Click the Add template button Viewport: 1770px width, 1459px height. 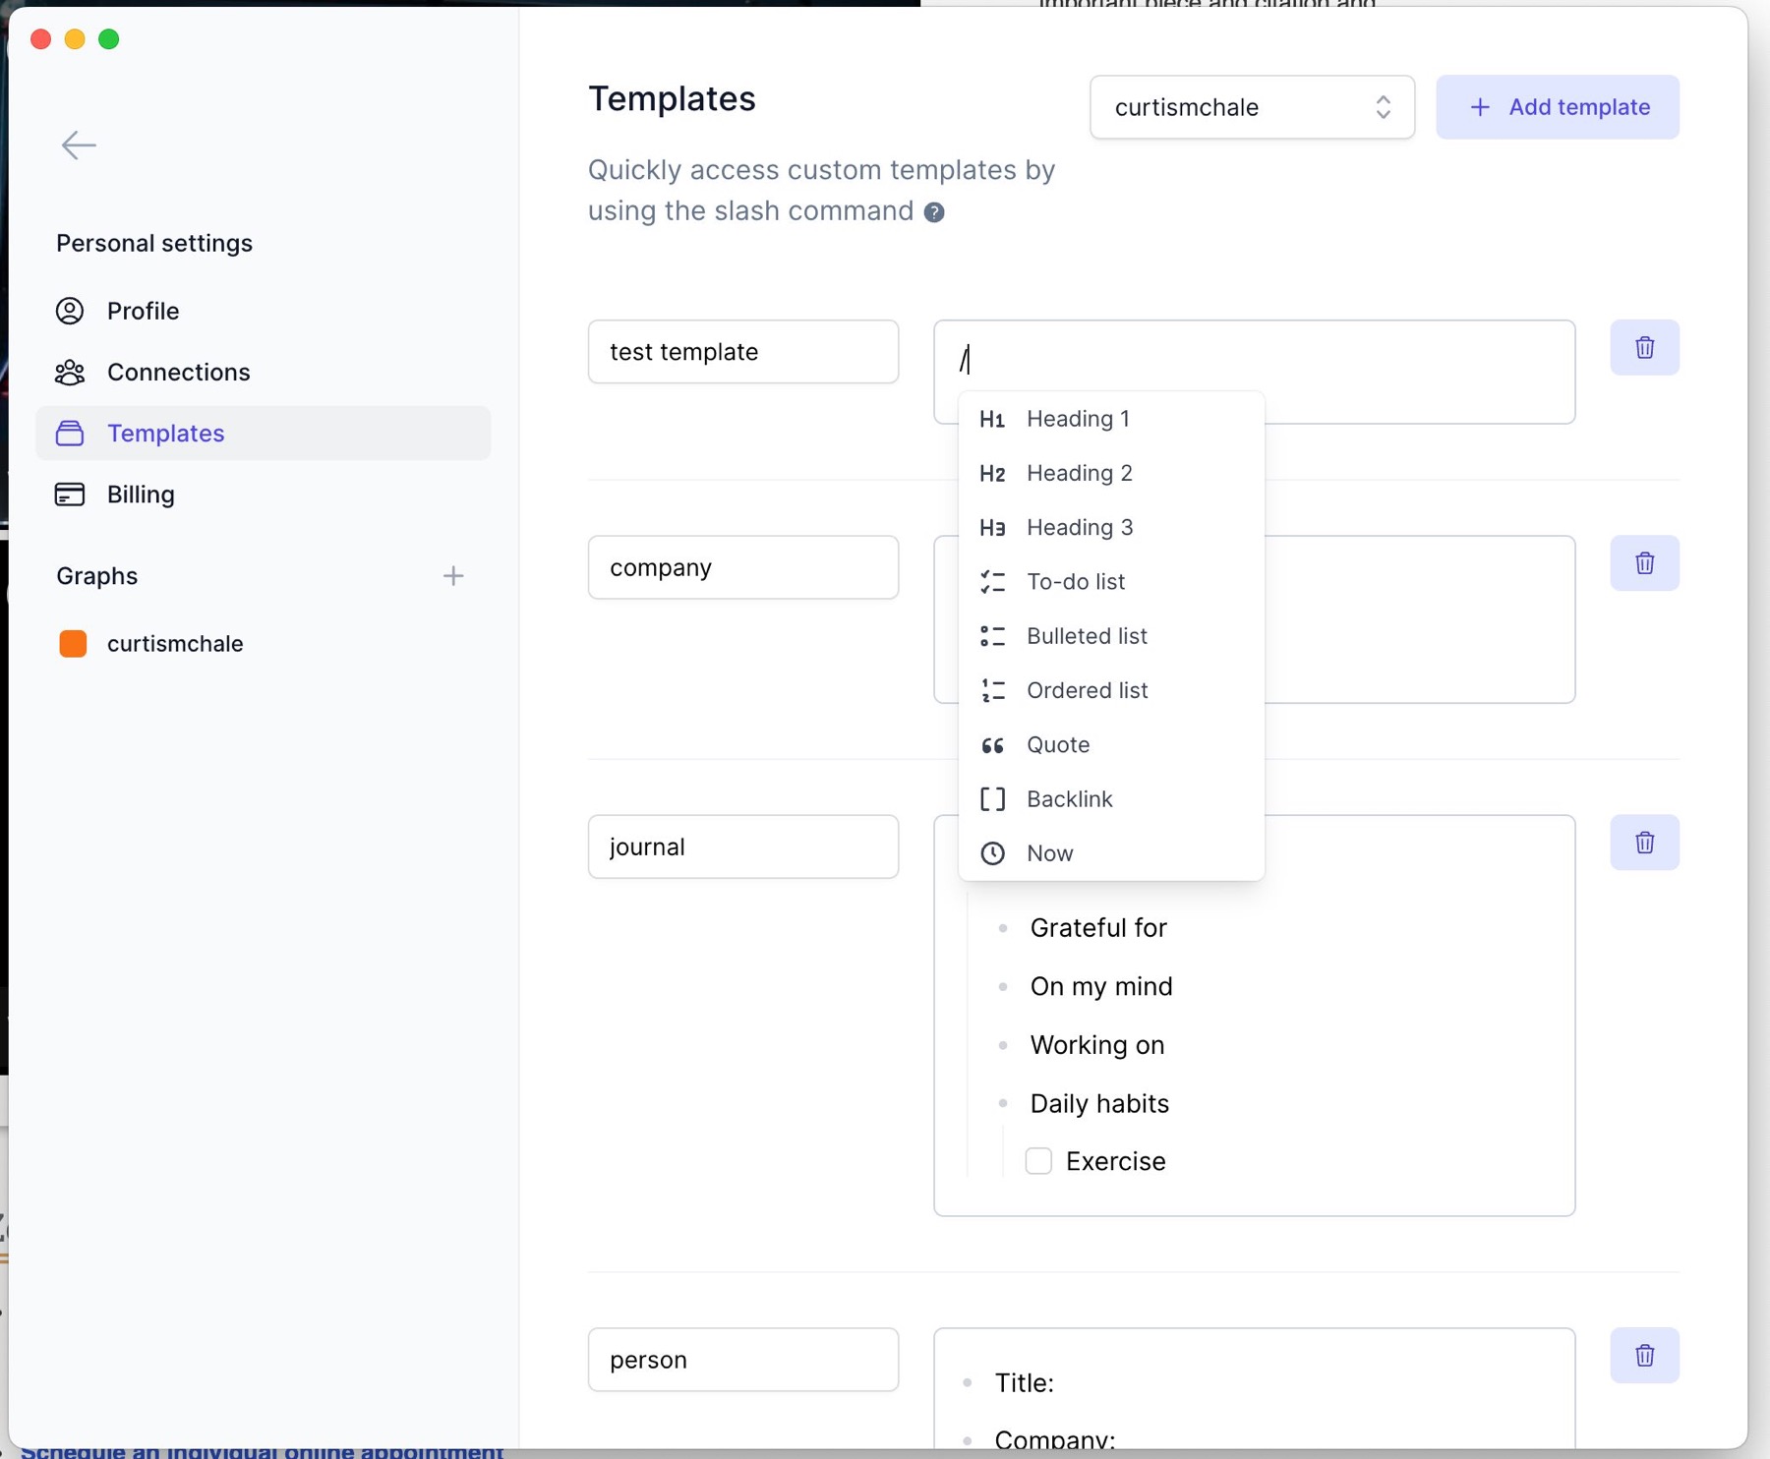[x=1557, y=107]
